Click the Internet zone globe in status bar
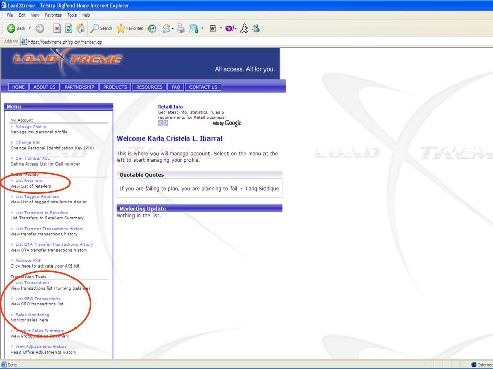Viewport: 493px width, 369px height. (474, 364)
